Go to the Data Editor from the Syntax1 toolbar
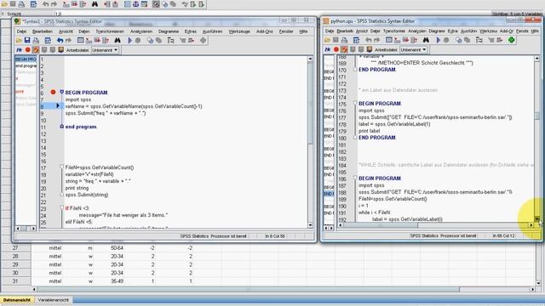The width and height of the screenshot is (545, 306). click(80, 41)
